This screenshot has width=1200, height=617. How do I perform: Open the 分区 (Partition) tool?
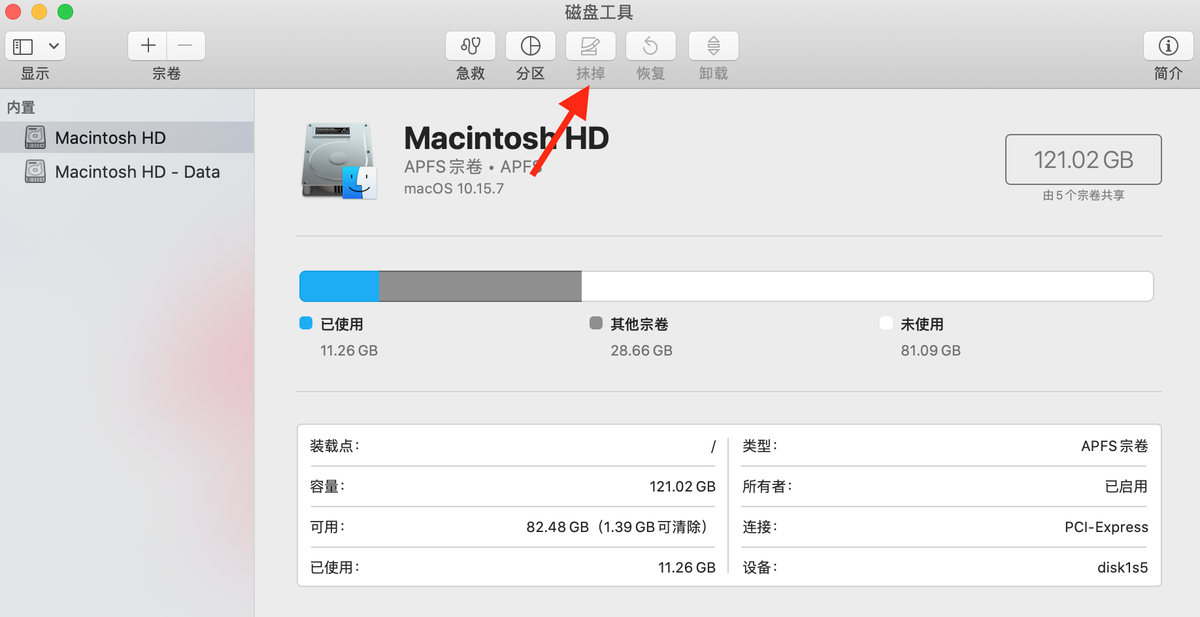[530, 46]
